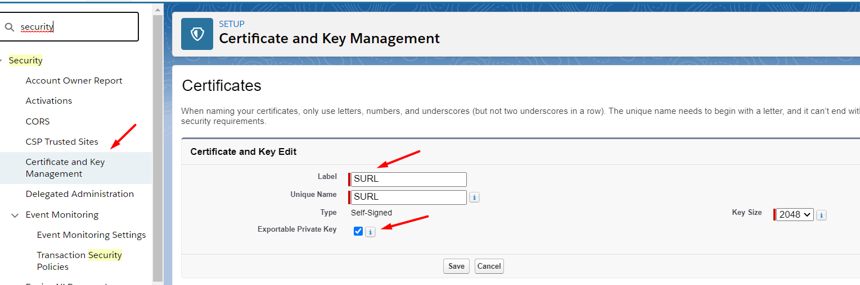Select Event Monitoring Settings
The height and width of the screenshot is (285, 860).
[x=91, y=235]
